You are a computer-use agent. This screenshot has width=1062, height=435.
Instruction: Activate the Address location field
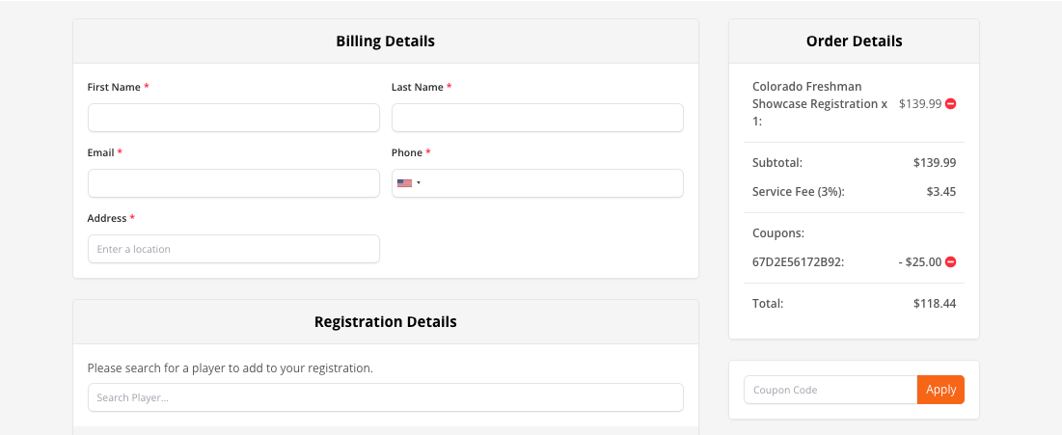(233, 249)
